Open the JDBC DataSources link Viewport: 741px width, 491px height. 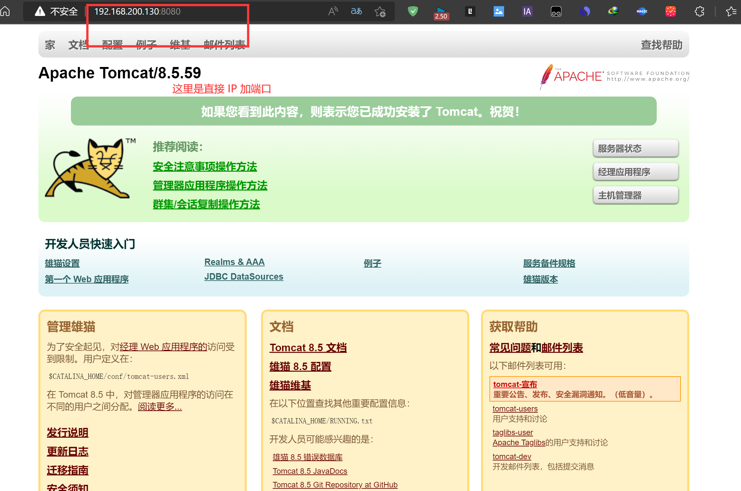(244, 276)
